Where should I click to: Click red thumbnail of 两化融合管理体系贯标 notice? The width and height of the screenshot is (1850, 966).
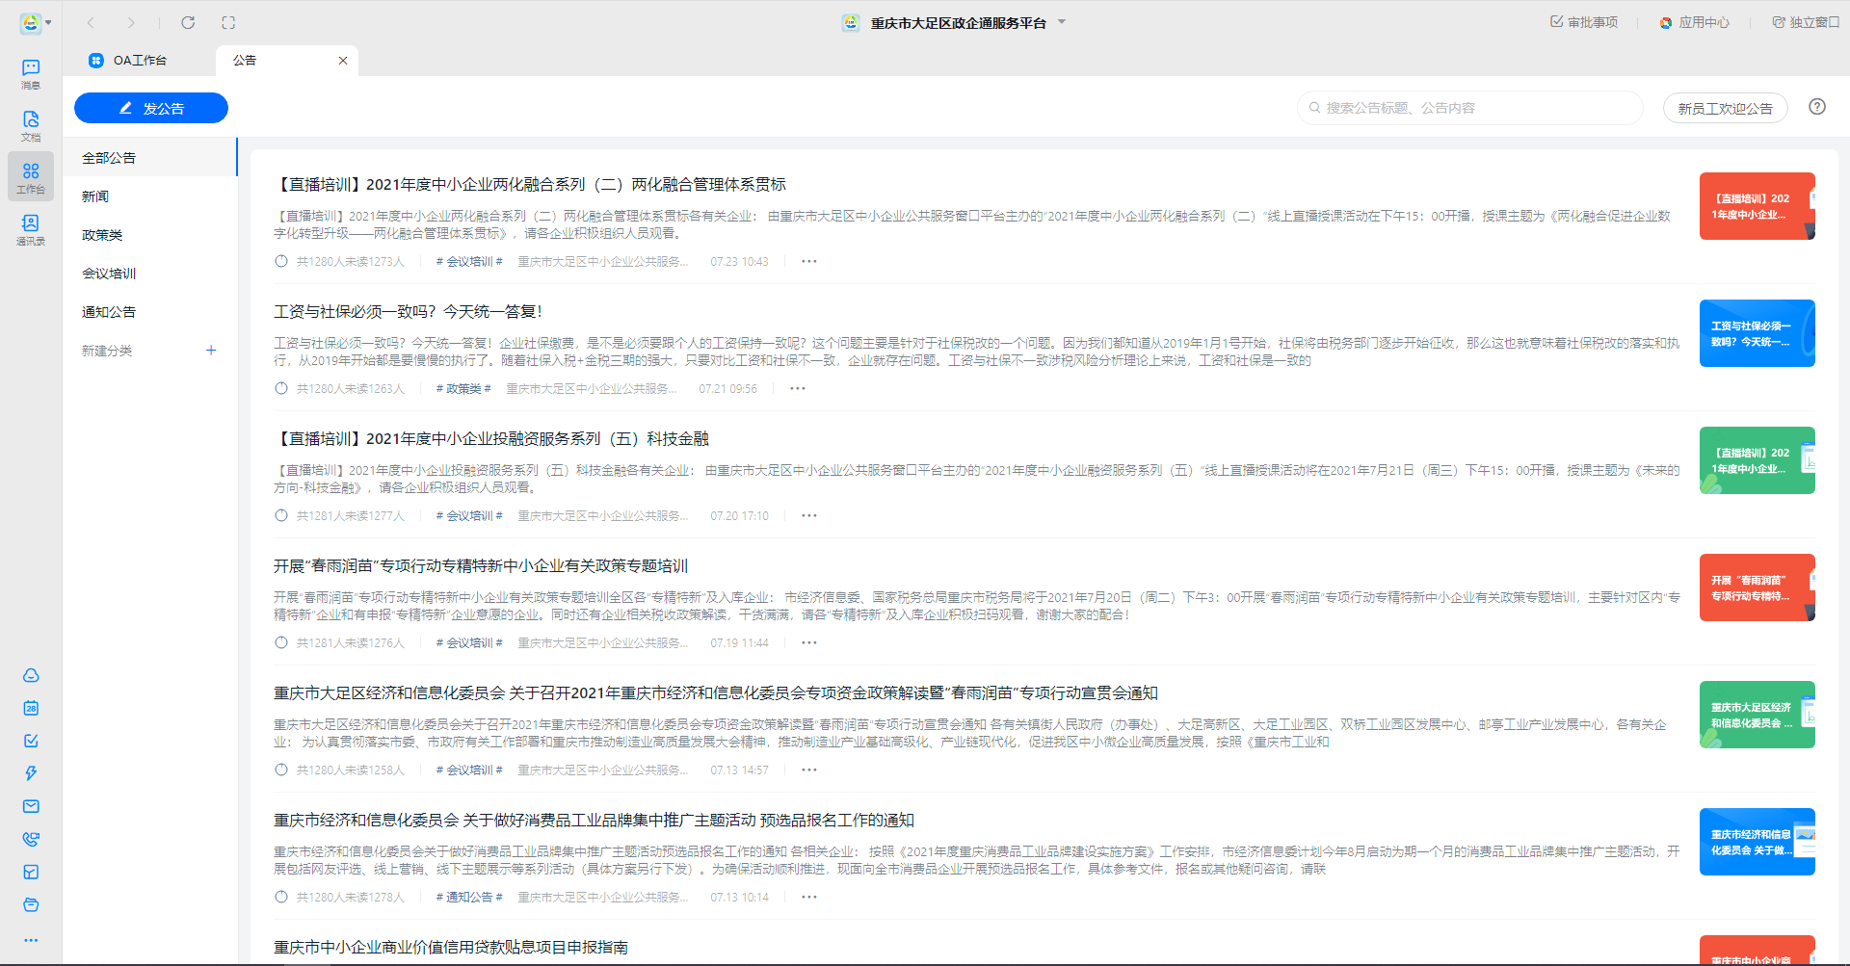point(1757,206)
